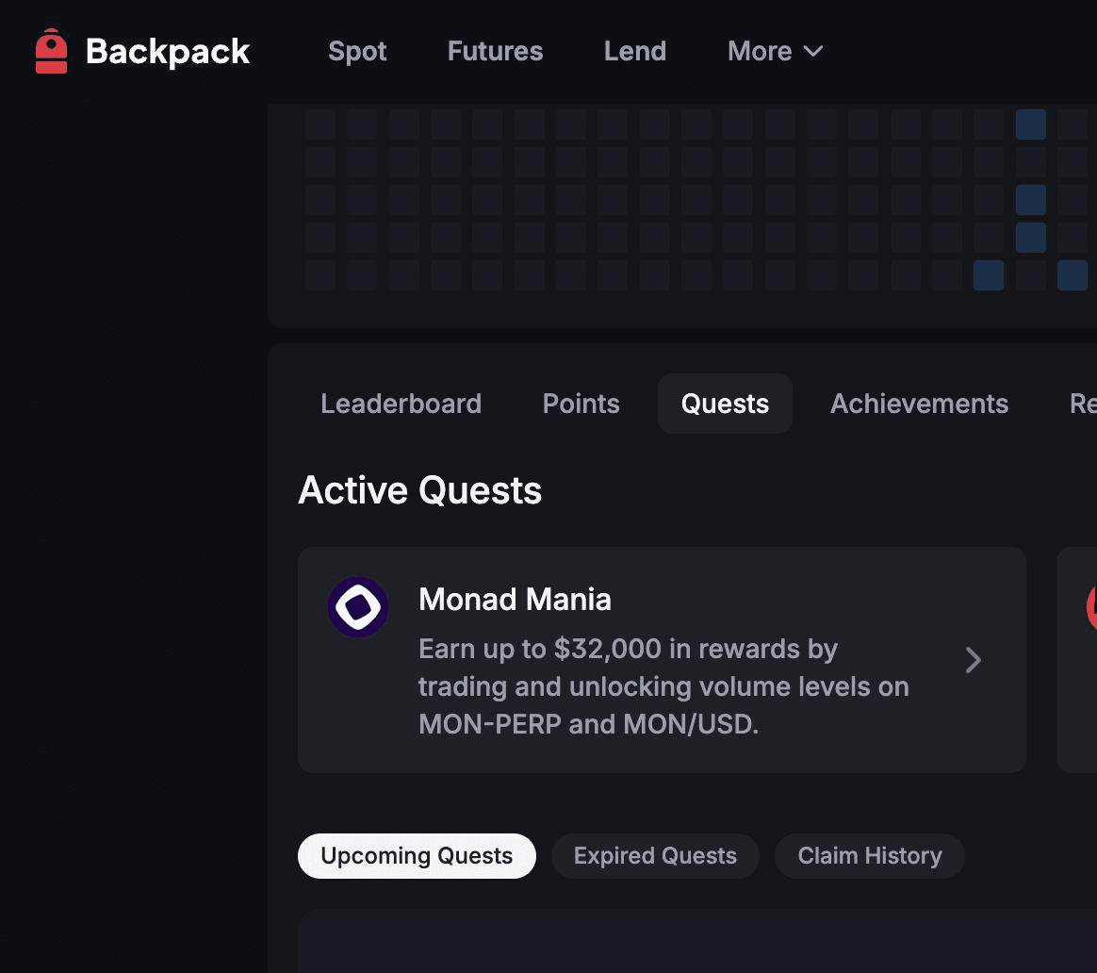Open the Achievements tab
Viewport: 1097px width, 973px height.
point(919,404)
